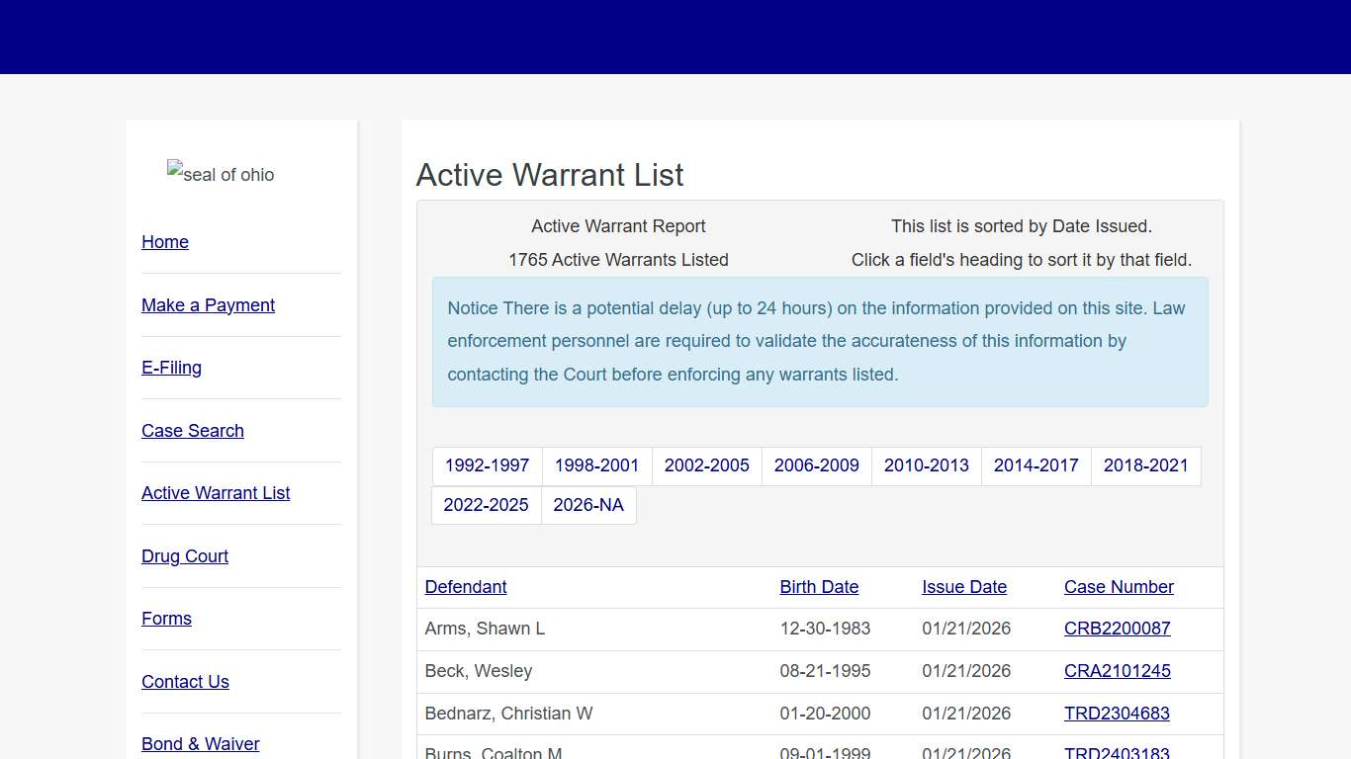
Task: Go to Contact Us page
Action: [x=185, y=682]
